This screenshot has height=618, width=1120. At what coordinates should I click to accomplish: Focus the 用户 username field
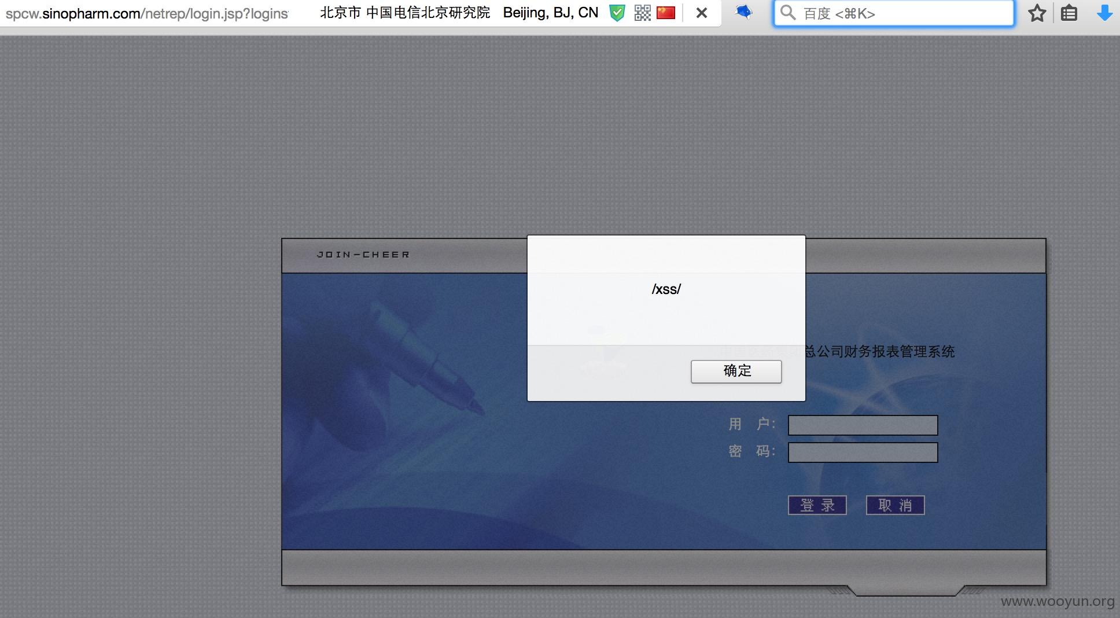pyautogui.click(x=863, y=425)
